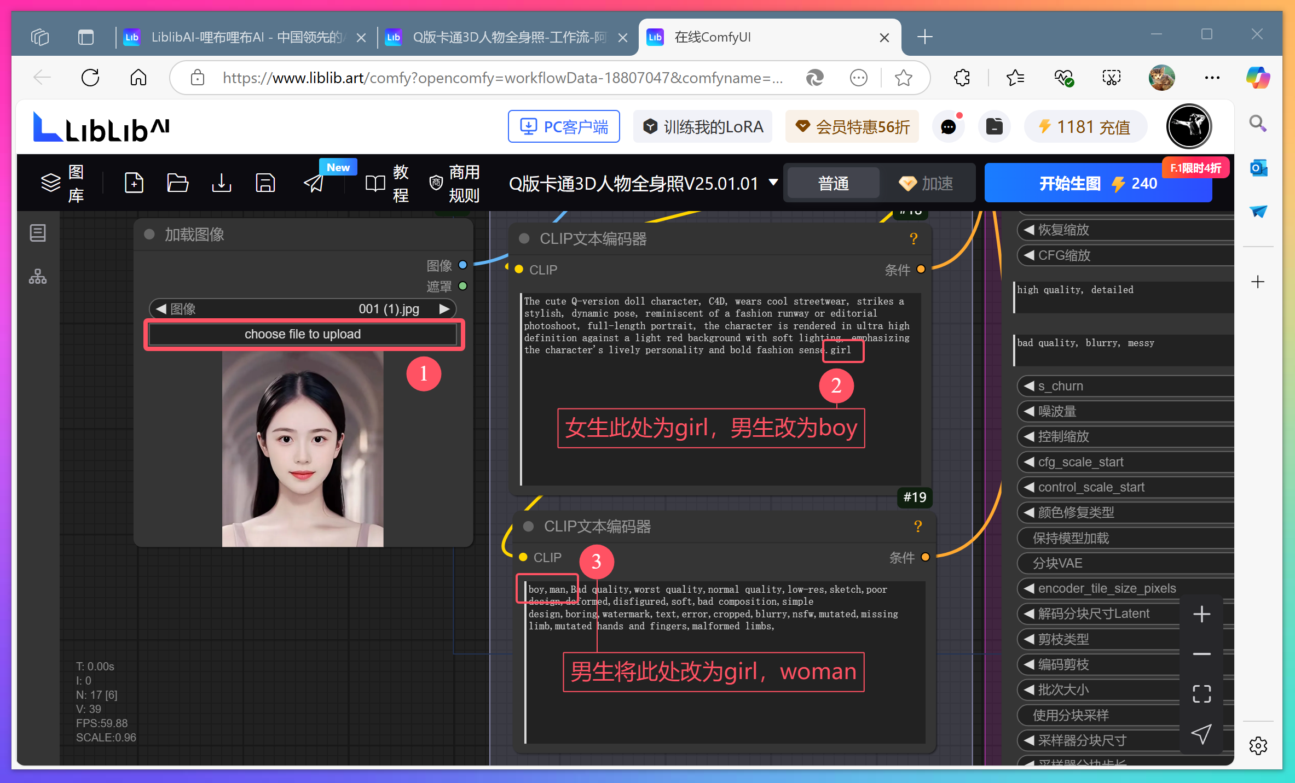Click the node tree sidebar icon

(x=38, y=277)
